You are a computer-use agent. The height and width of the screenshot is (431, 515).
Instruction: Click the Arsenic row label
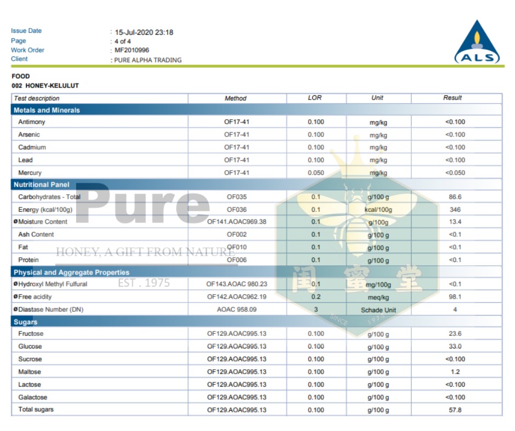29,135
